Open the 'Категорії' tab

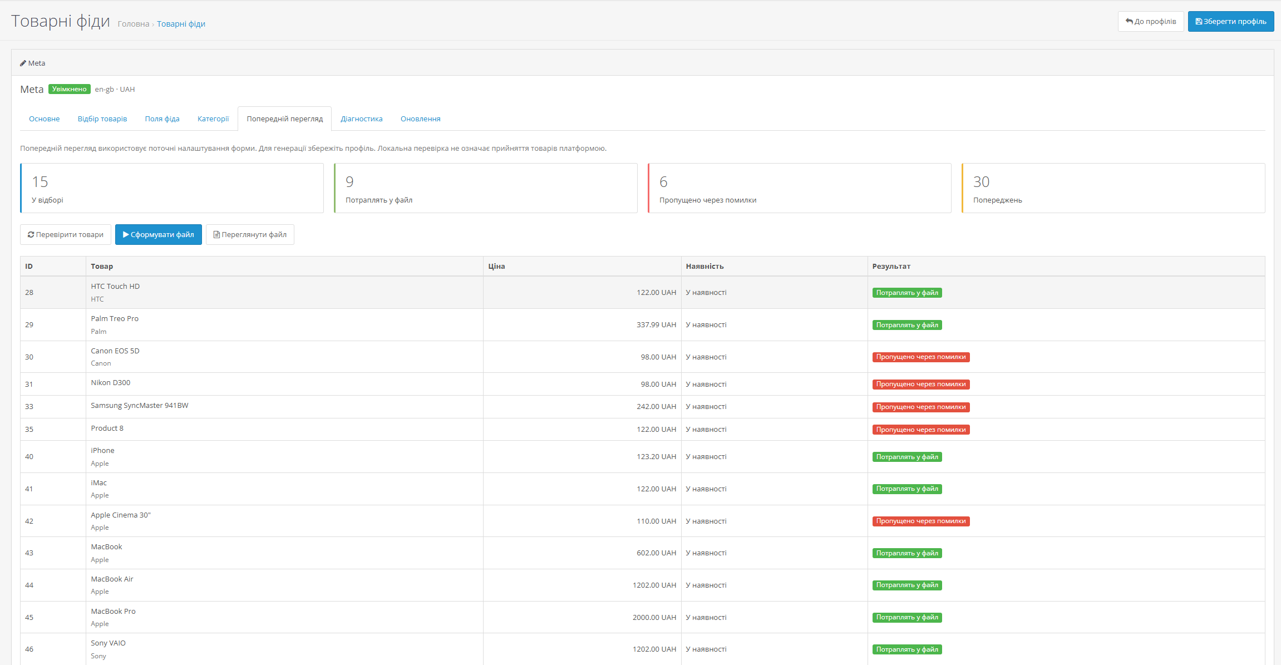point(213,119)
